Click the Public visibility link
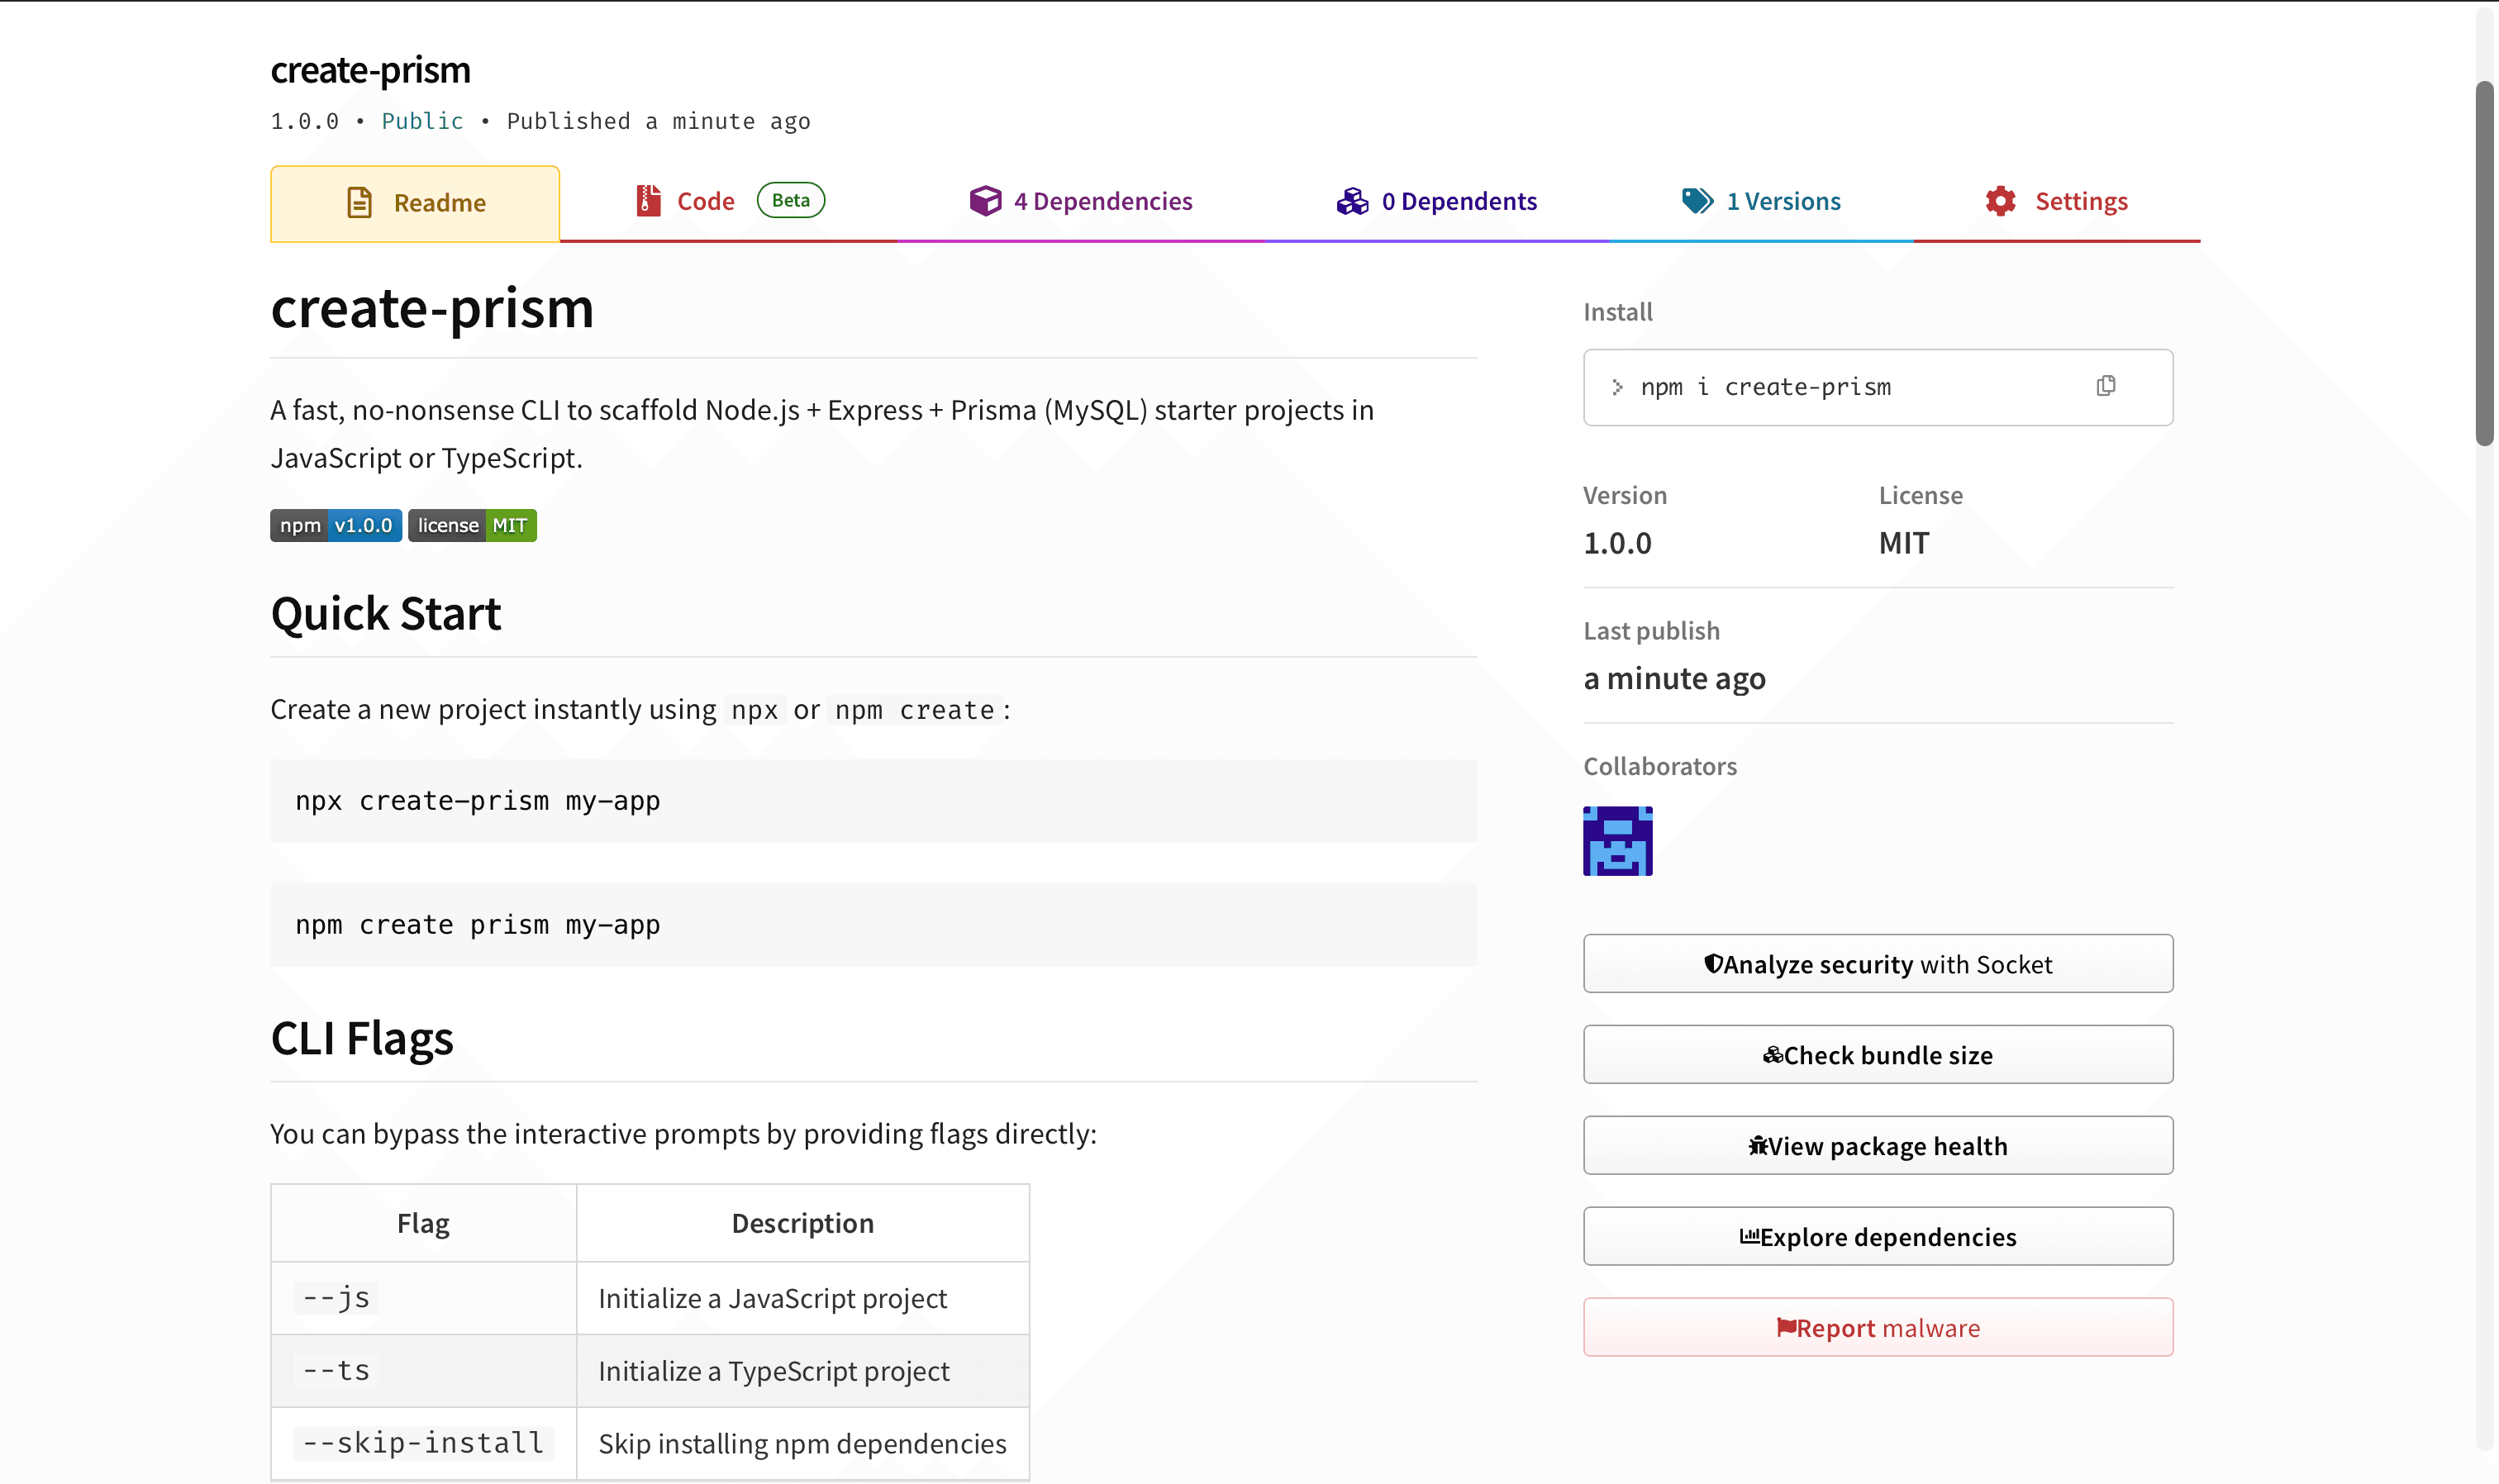This screenshot has height=1484, width=2499. (422, 121)
